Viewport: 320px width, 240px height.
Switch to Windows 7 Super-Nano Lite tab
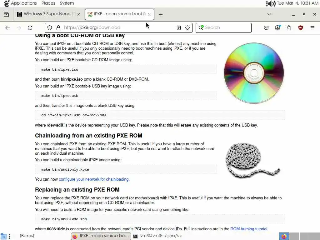pyautogui.click(x=48, y=14)
